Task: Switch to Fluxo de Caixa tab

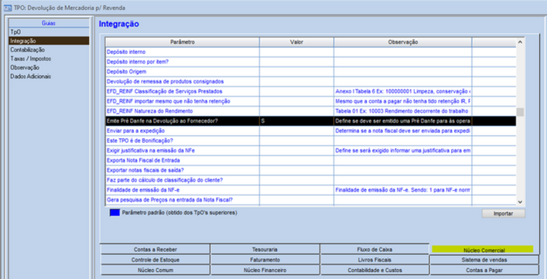Action: [374, 250]
